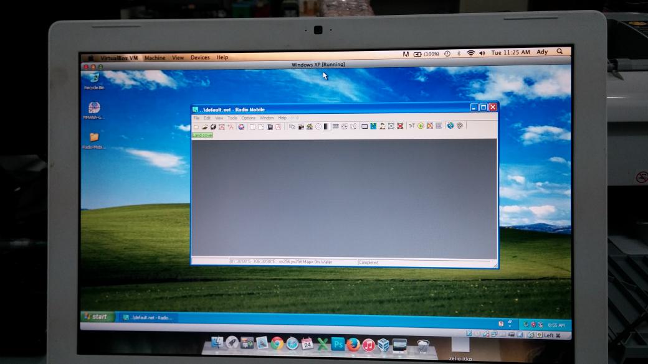Viewport: 648px width, 364px height.
Task: Open the File menu in Radio Mobile
Action: 197,118
